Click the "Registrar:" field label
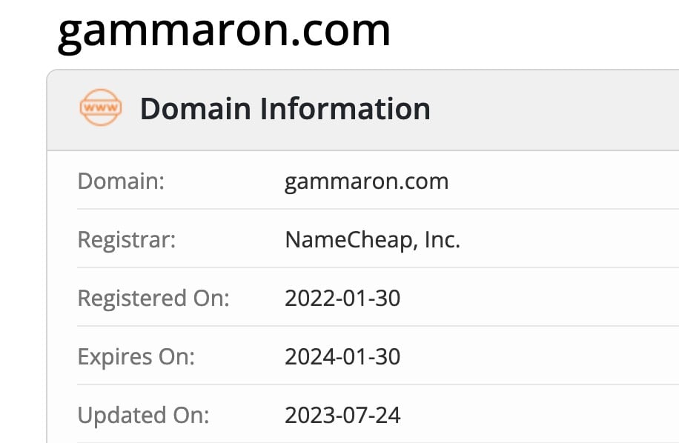The image size is (679, 443). pyautogui.click(x=126, y=239)
